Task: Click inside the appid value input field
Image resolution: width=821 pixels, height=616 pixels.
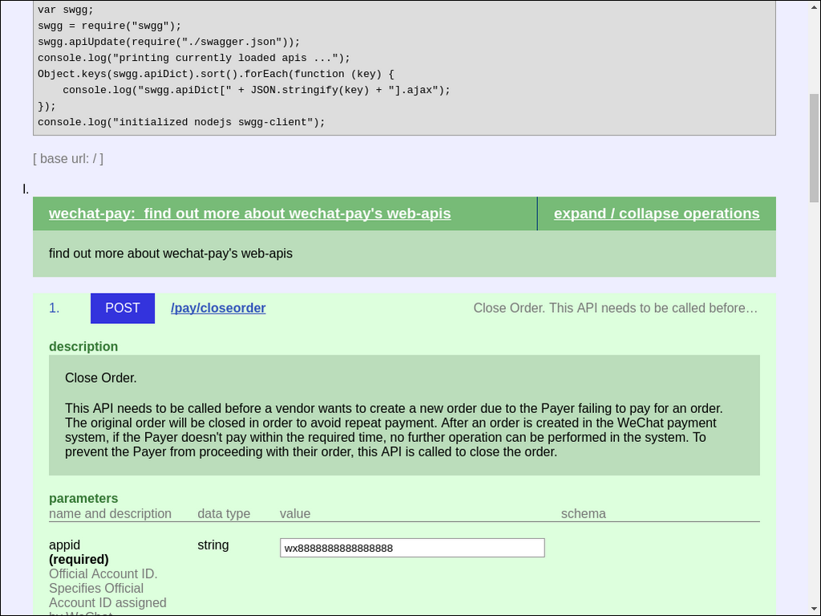Action: coord(411,548)
